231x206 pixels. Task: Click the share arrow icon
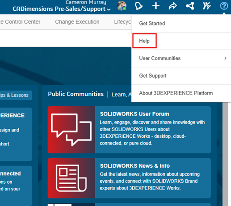click(x=173, y=6)
